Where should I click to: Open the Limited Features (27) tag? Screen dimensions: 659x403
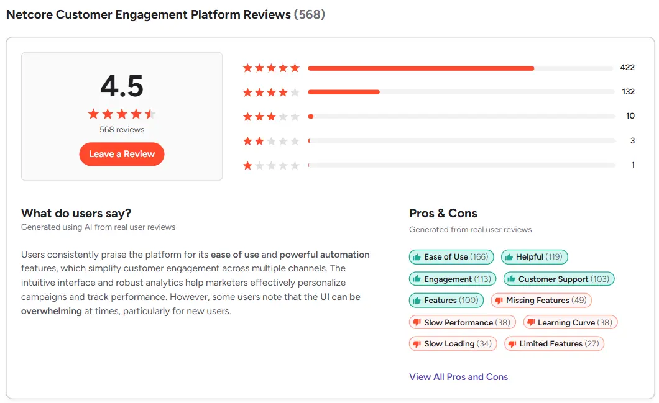[x=554, y=344]
